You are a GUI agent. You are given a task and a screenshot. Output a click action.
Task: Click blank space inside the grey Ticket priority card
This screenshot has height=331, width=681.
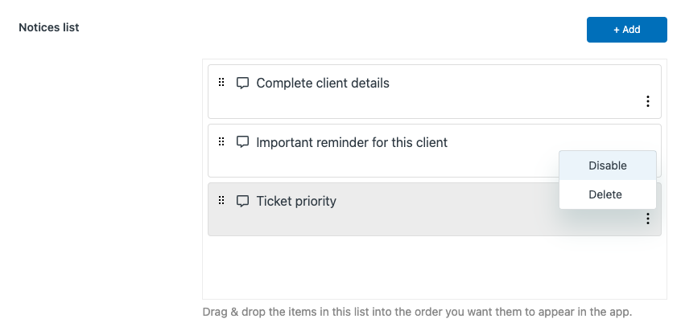(x=435, y=223)
